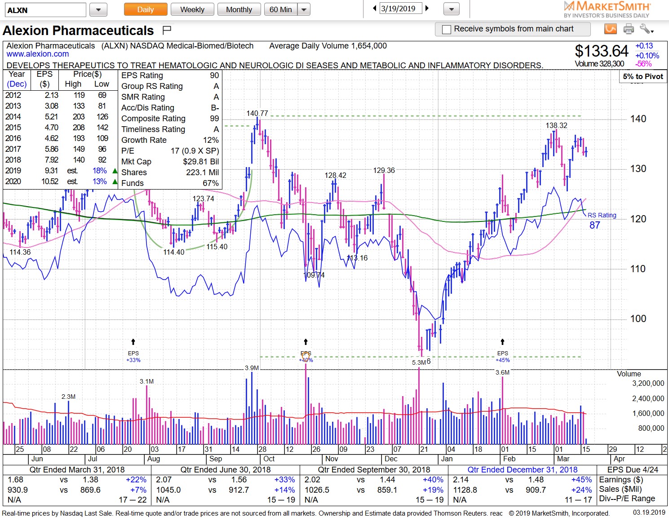Open the 60 Min interval dropdown arrow
Image resolution: width=669 pixels, height=521 pixels.
point(304,9)
